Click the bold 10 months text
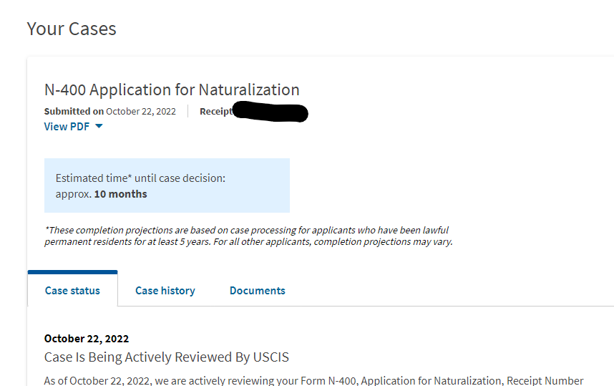 pyautogui.click(x=121, y=194)
